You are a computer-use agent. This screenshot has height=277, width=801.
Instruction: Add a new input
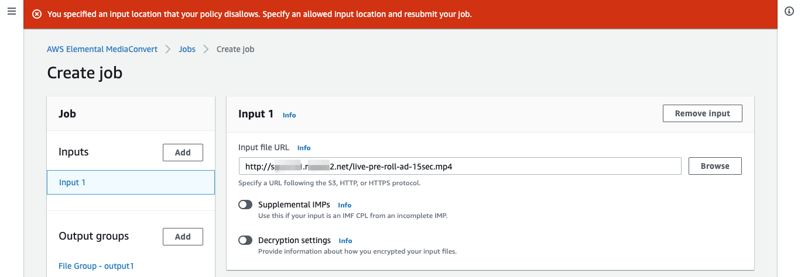tap(183, 153)
